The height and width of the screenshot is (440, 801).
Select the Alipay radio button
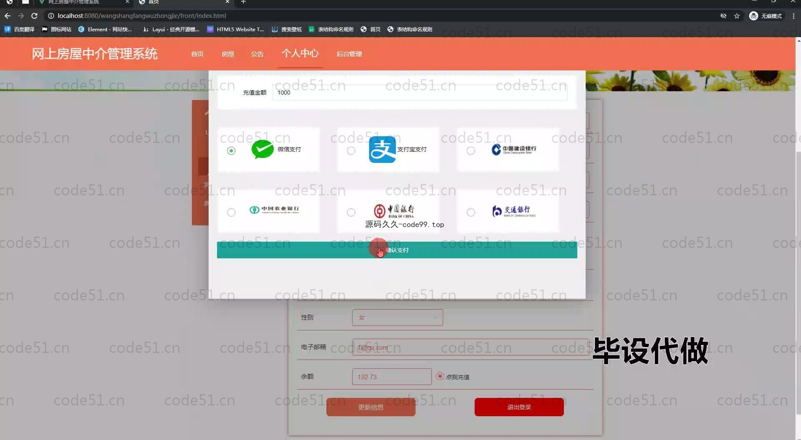(x=351, y=151)
